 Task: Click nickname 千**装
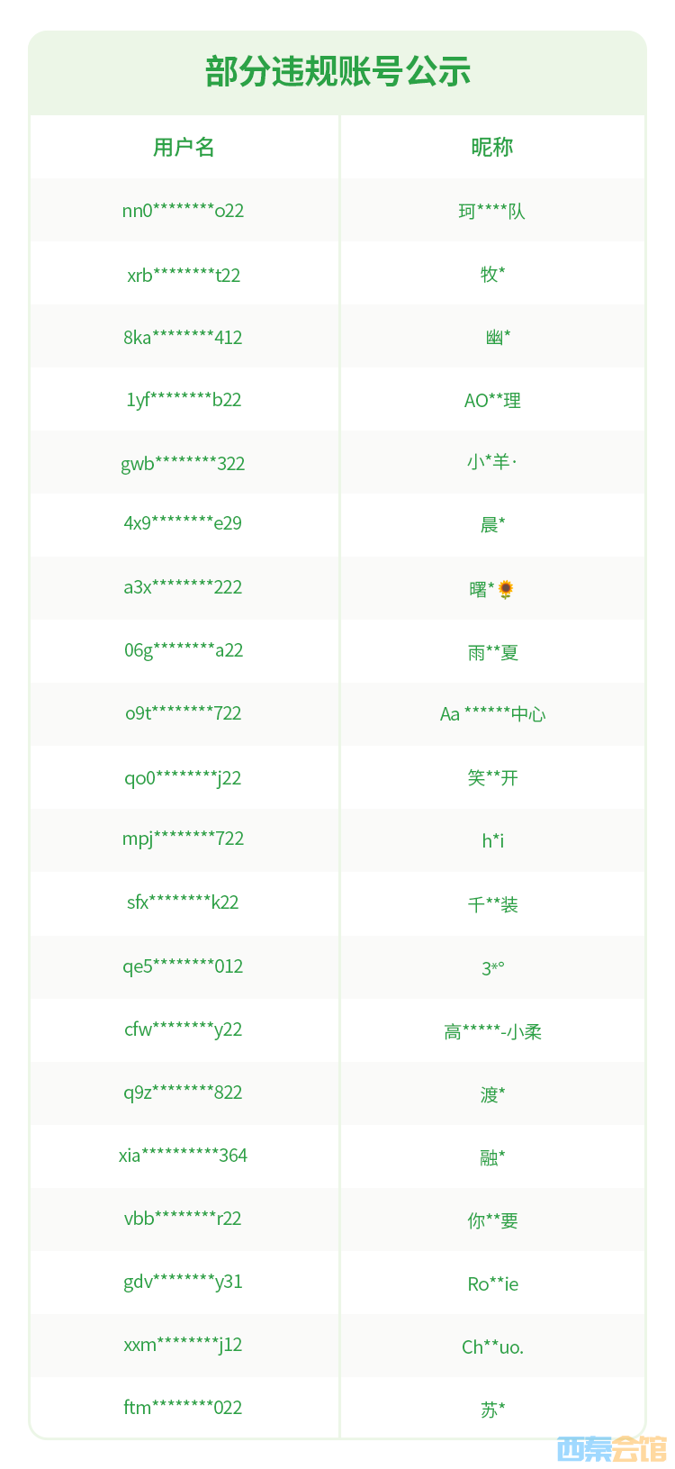pos(492,905)
